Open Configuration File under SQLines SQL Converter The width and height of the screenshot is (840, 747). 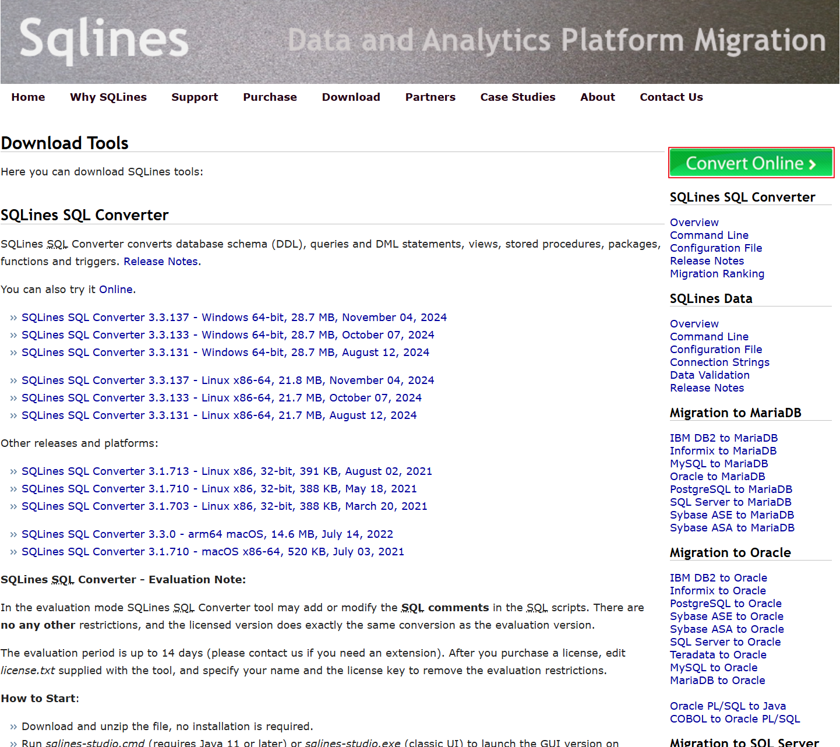[716, 248]
